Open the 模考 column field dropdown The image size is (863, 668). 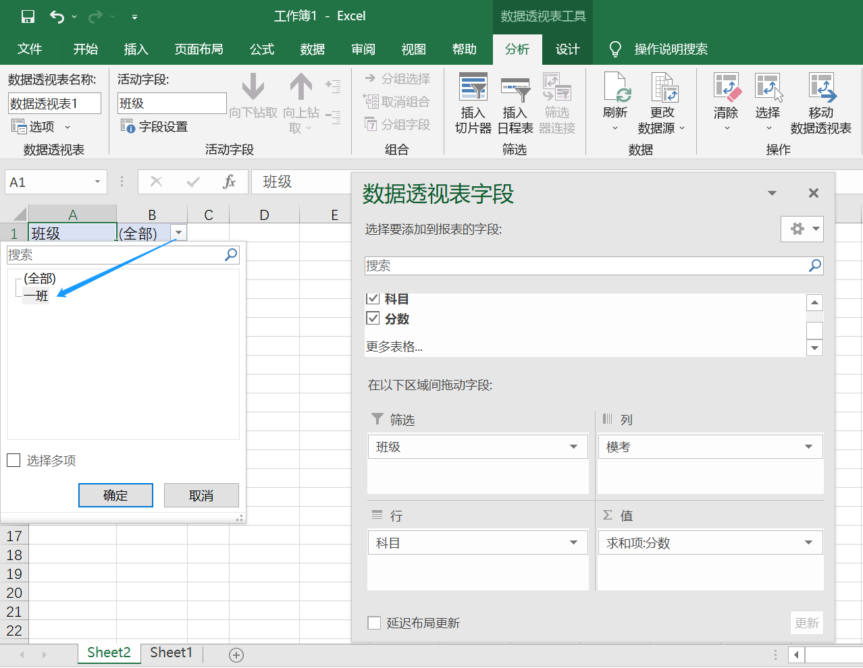coord(808,447)
